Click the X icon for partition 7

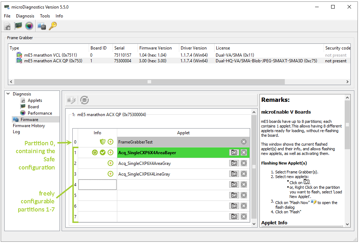coord(244,217)
